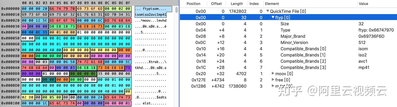Select the Size row under ftyp
This screenshot has height=107, width=397.
(x=288, y=24)
